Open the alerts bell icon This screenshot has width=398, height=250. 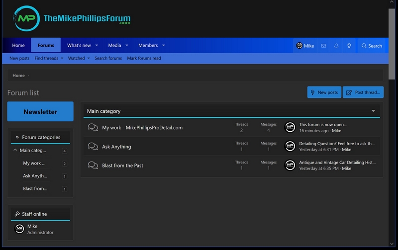click(336, 46)
